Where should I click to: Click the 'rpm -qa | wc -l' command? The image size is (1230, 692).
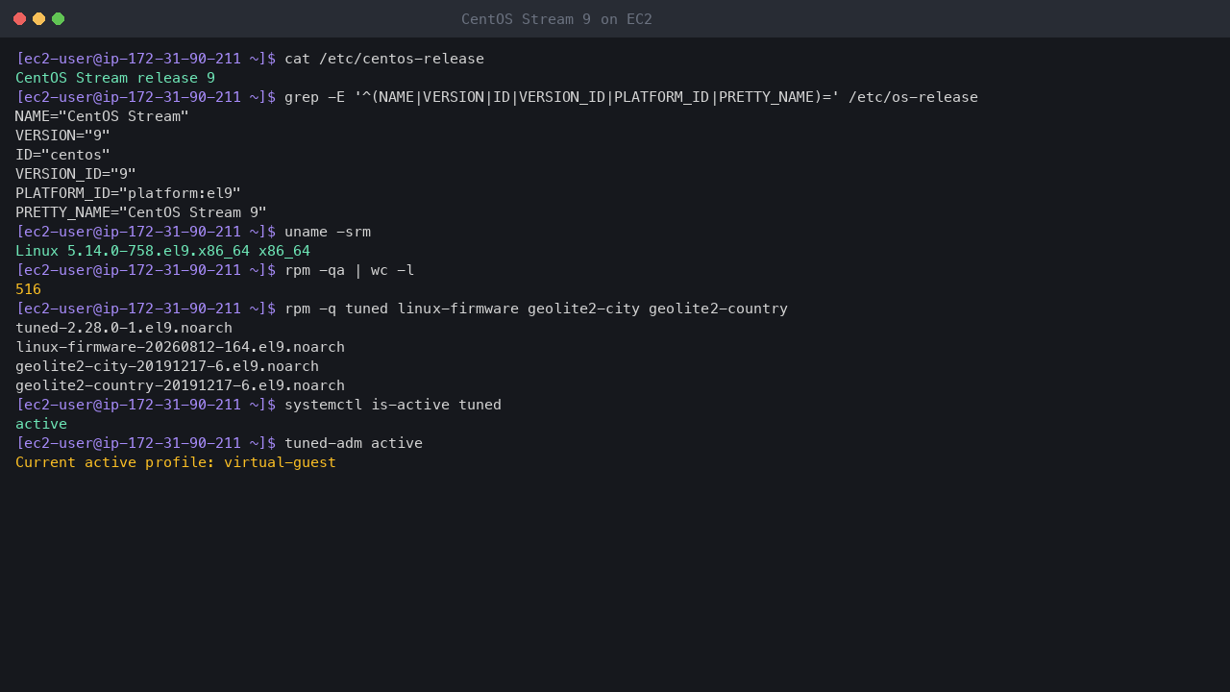(x=350, y=270)
